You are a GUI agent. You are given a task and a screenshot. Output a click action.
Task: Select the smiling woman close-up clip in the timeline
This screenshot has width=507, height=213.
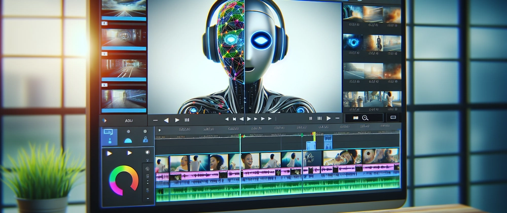point(249,161)
